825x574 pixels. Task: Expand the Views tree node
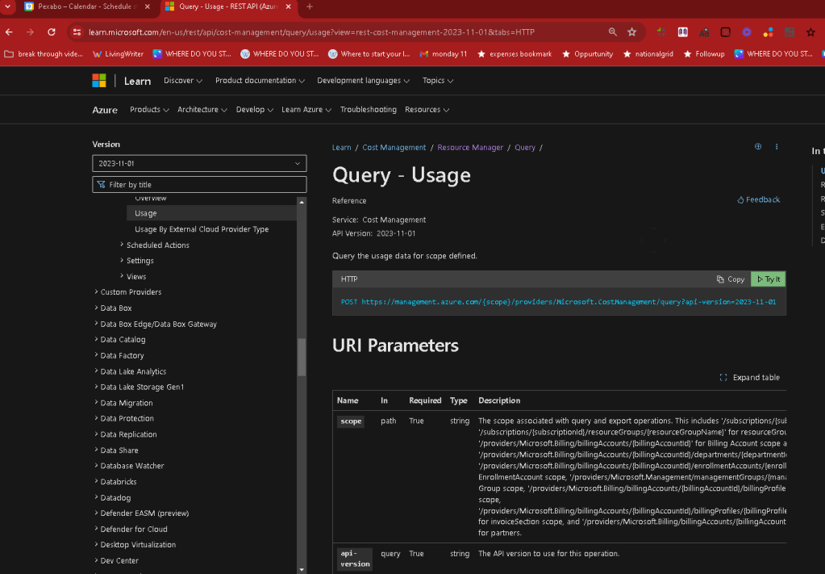[122, 276]
